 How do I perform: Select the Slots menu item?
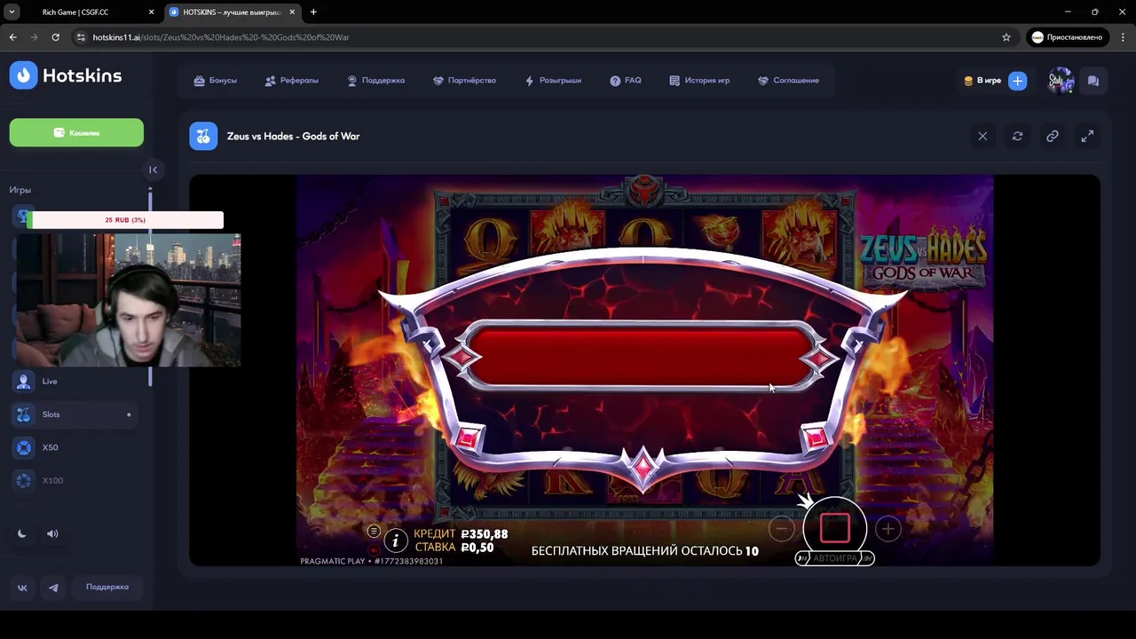[76, 414]
